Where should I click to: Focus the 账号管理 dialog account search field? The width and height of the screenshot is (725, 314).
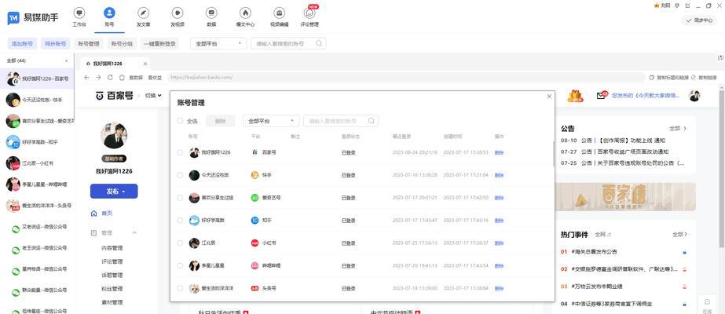pyautogui.click(x=341, y=121)
